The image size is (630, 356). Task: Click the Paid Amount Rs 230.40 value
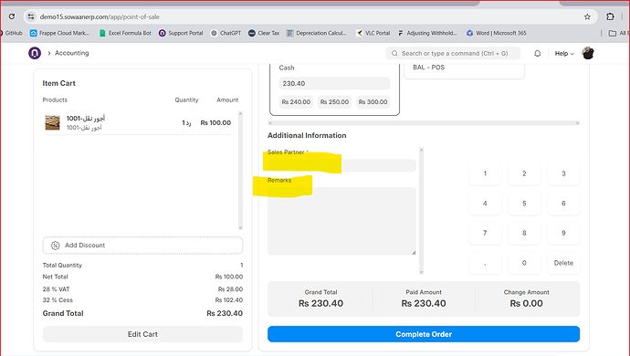point(424,303)
